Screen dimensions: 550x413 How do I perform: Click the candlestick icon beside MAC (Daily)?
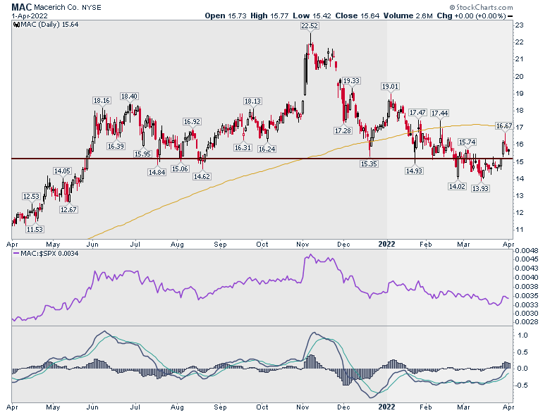pos(16,25)
